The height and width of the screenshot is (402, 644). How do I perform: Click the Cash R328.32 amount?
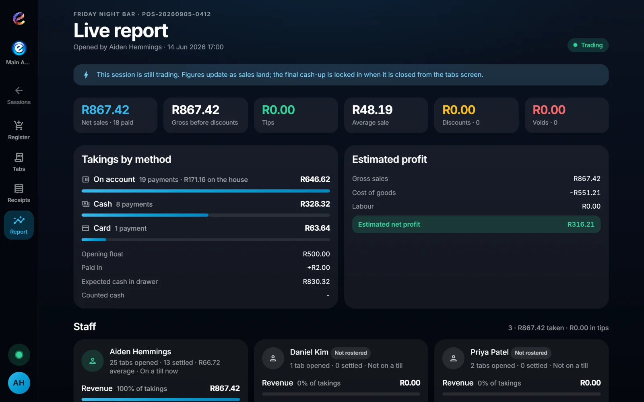(315, 204)
